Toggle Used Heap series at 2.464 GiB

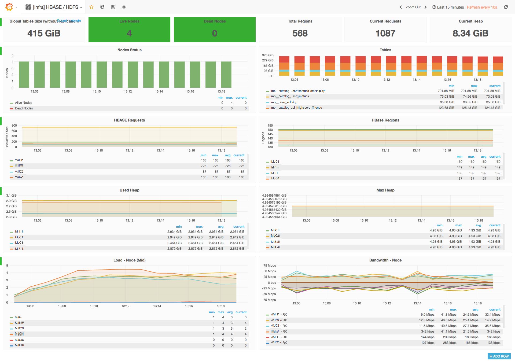pos(19,243)
